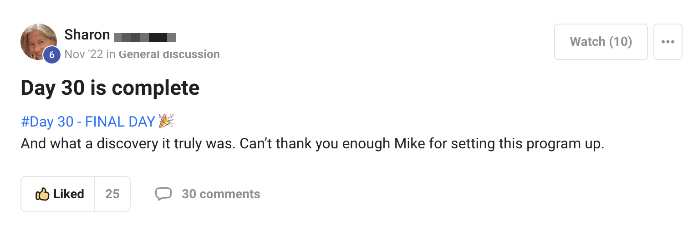Click the party popper emoji
Screen dimensions: 693x225
[x=166, y=121]
